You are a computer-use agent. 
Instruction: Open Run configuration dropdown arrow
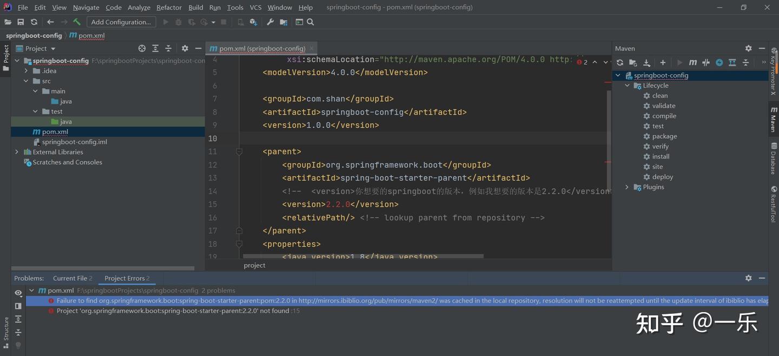tap(214, 22)
